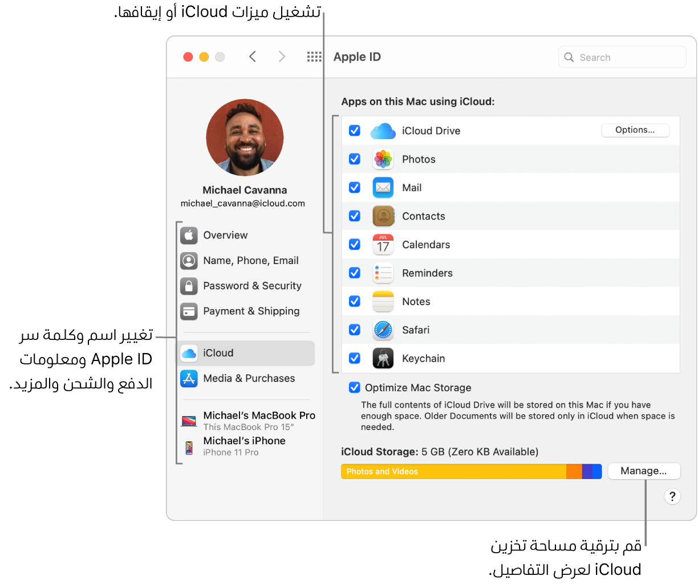Click the iPhone device icon
The height and width of the screenshot is (584, 698).
point(189,448)
